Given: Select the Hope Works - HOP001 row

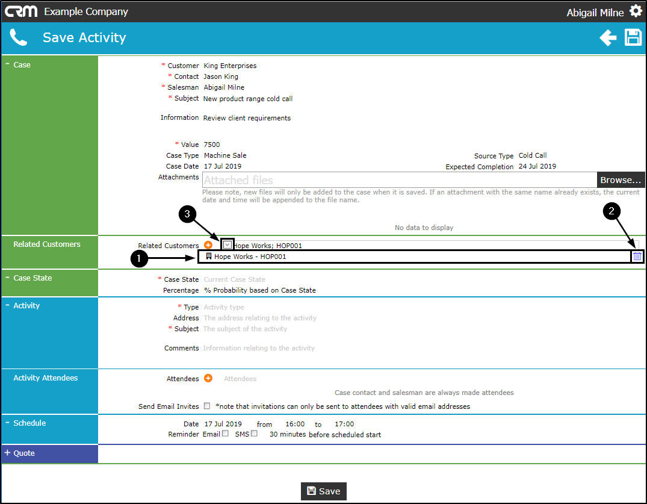Looking at the screenshot, I should (415, 257).
